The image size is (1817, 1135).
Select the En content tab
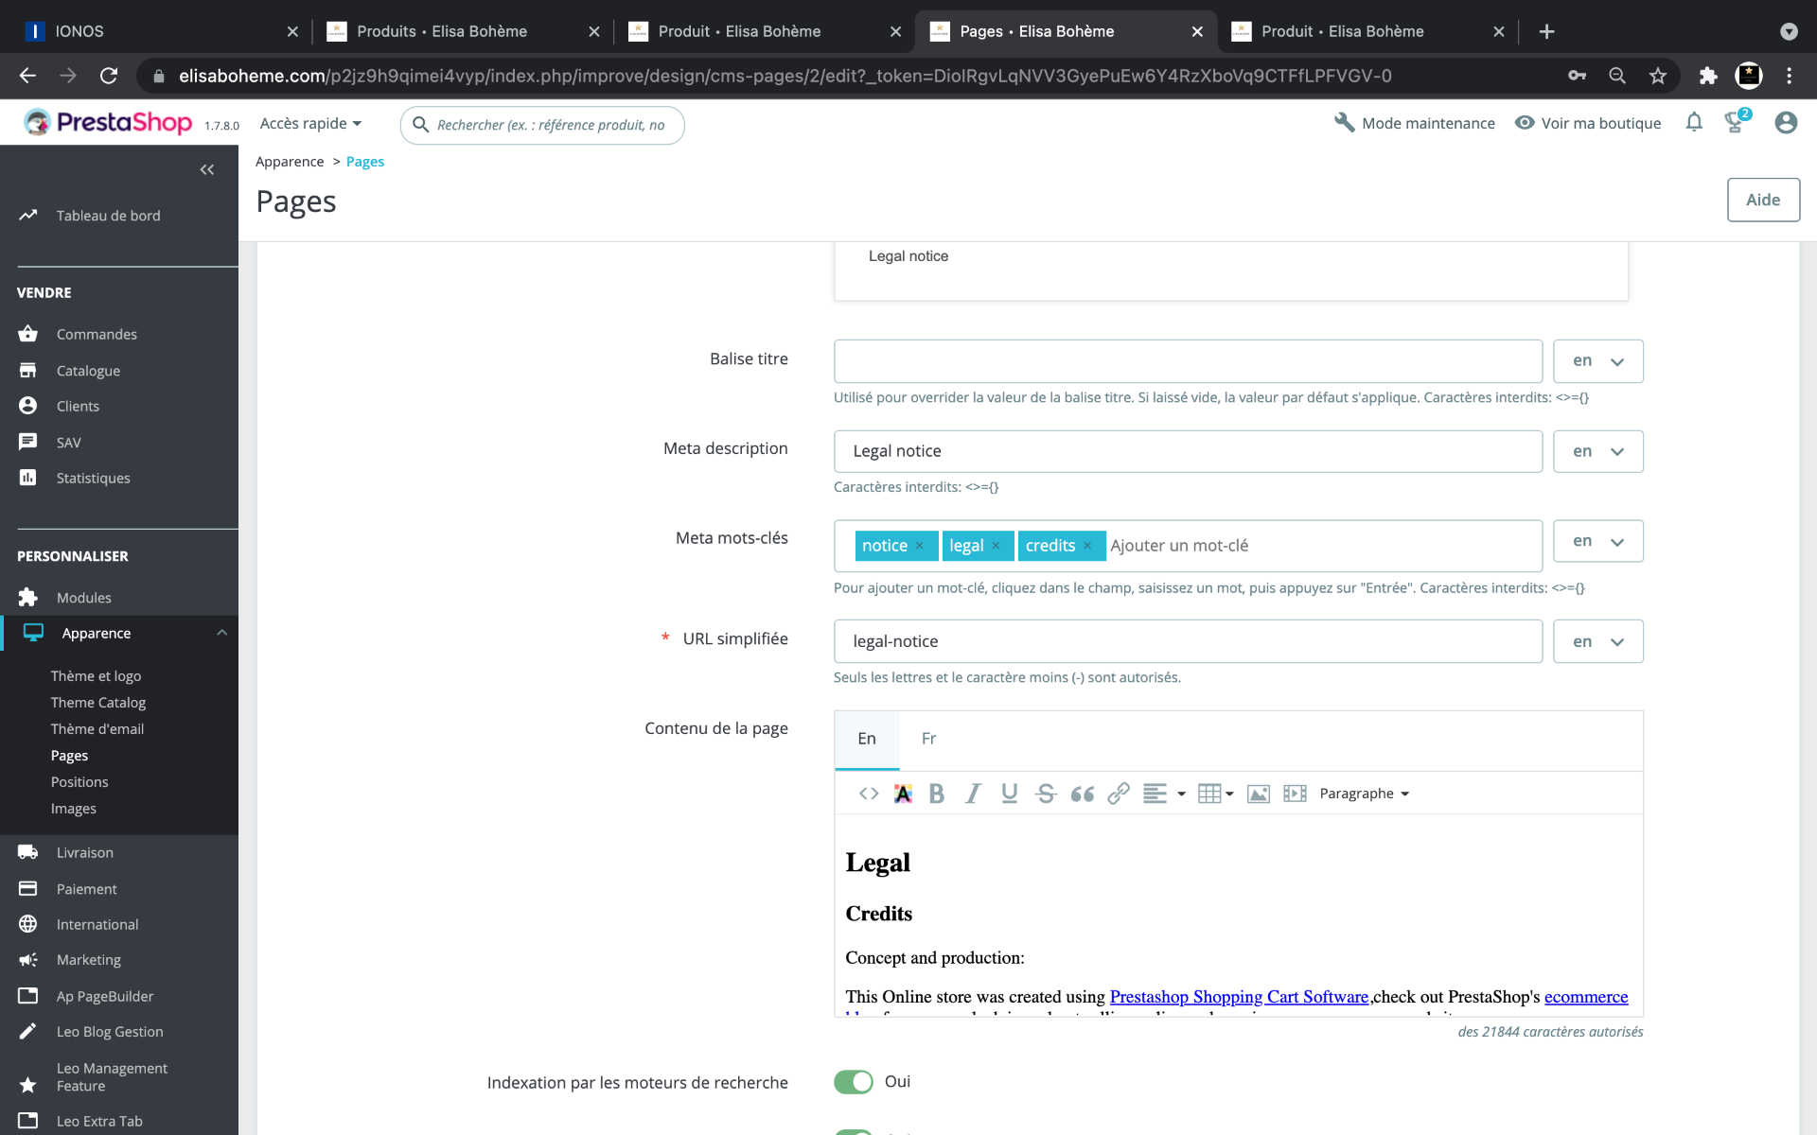click(867, 739)
